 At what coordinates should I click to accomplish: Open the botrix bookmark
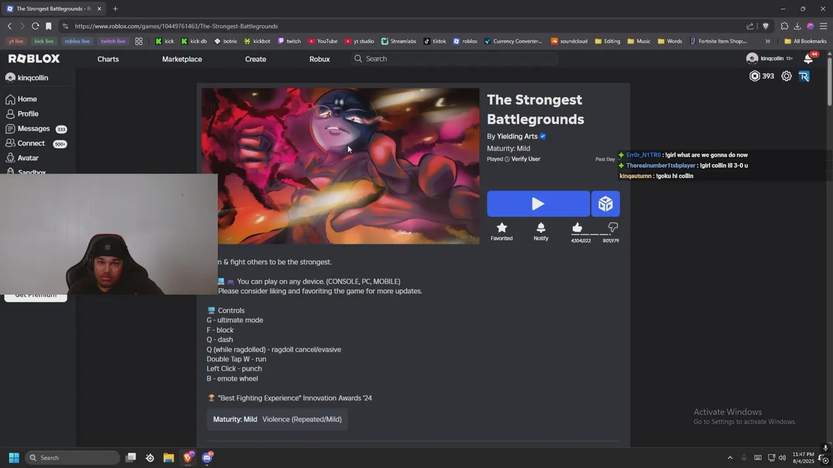click(226, 41)
